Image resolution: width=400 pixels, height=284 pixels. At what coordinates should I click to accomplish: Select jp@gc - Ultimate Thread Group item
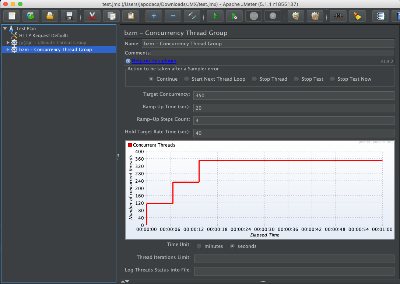(53, 43)
